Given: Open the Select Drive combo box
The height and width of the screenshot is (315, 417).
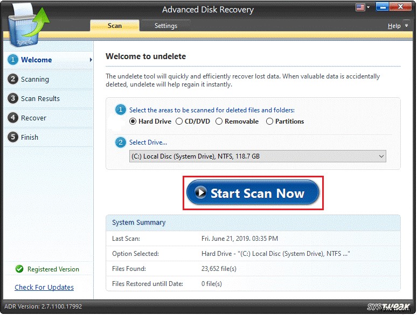Looking at the screenshot, I should coord(258,156).
